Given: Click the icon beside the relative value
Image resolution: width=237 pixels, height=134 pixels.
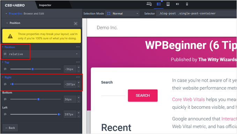Looking at the screenshot, I should click(5, 54).
